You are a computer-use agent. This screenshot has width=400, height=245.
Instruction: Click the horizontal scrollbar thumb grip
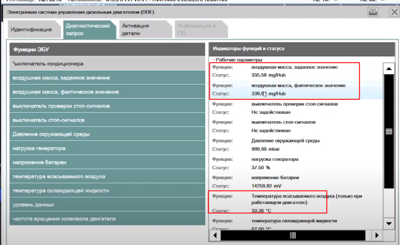pos(293,235)
